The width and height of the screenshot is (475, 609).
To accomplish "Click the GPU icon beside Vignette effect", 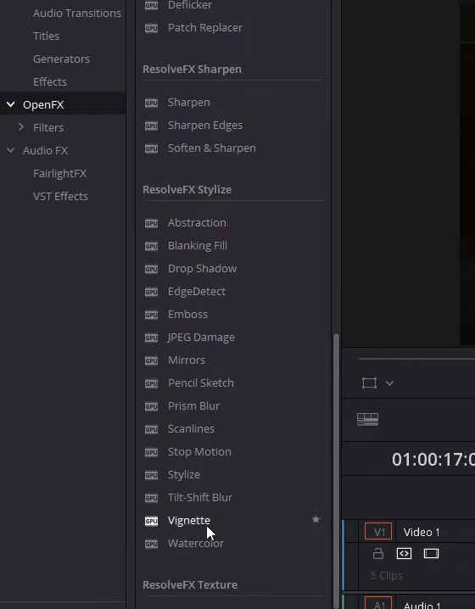I will (151, 521).
